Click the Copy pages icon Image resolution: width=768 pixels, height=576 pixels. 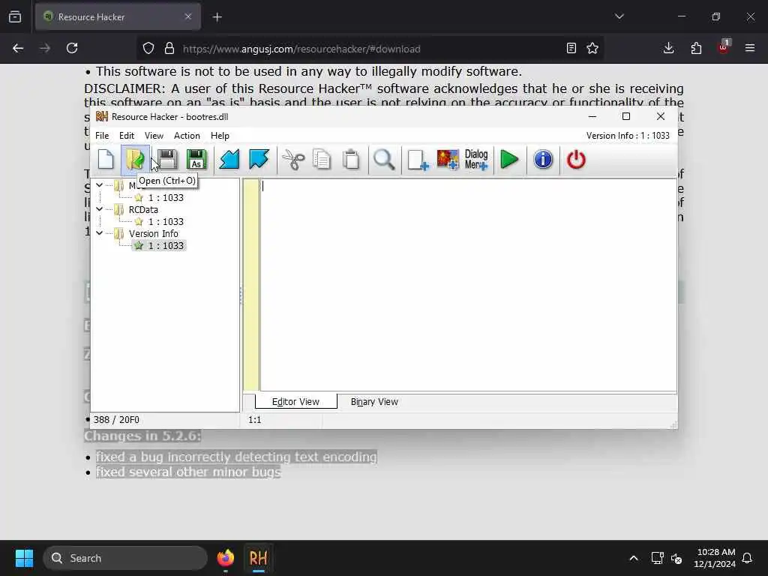click(x=322, y=160)
